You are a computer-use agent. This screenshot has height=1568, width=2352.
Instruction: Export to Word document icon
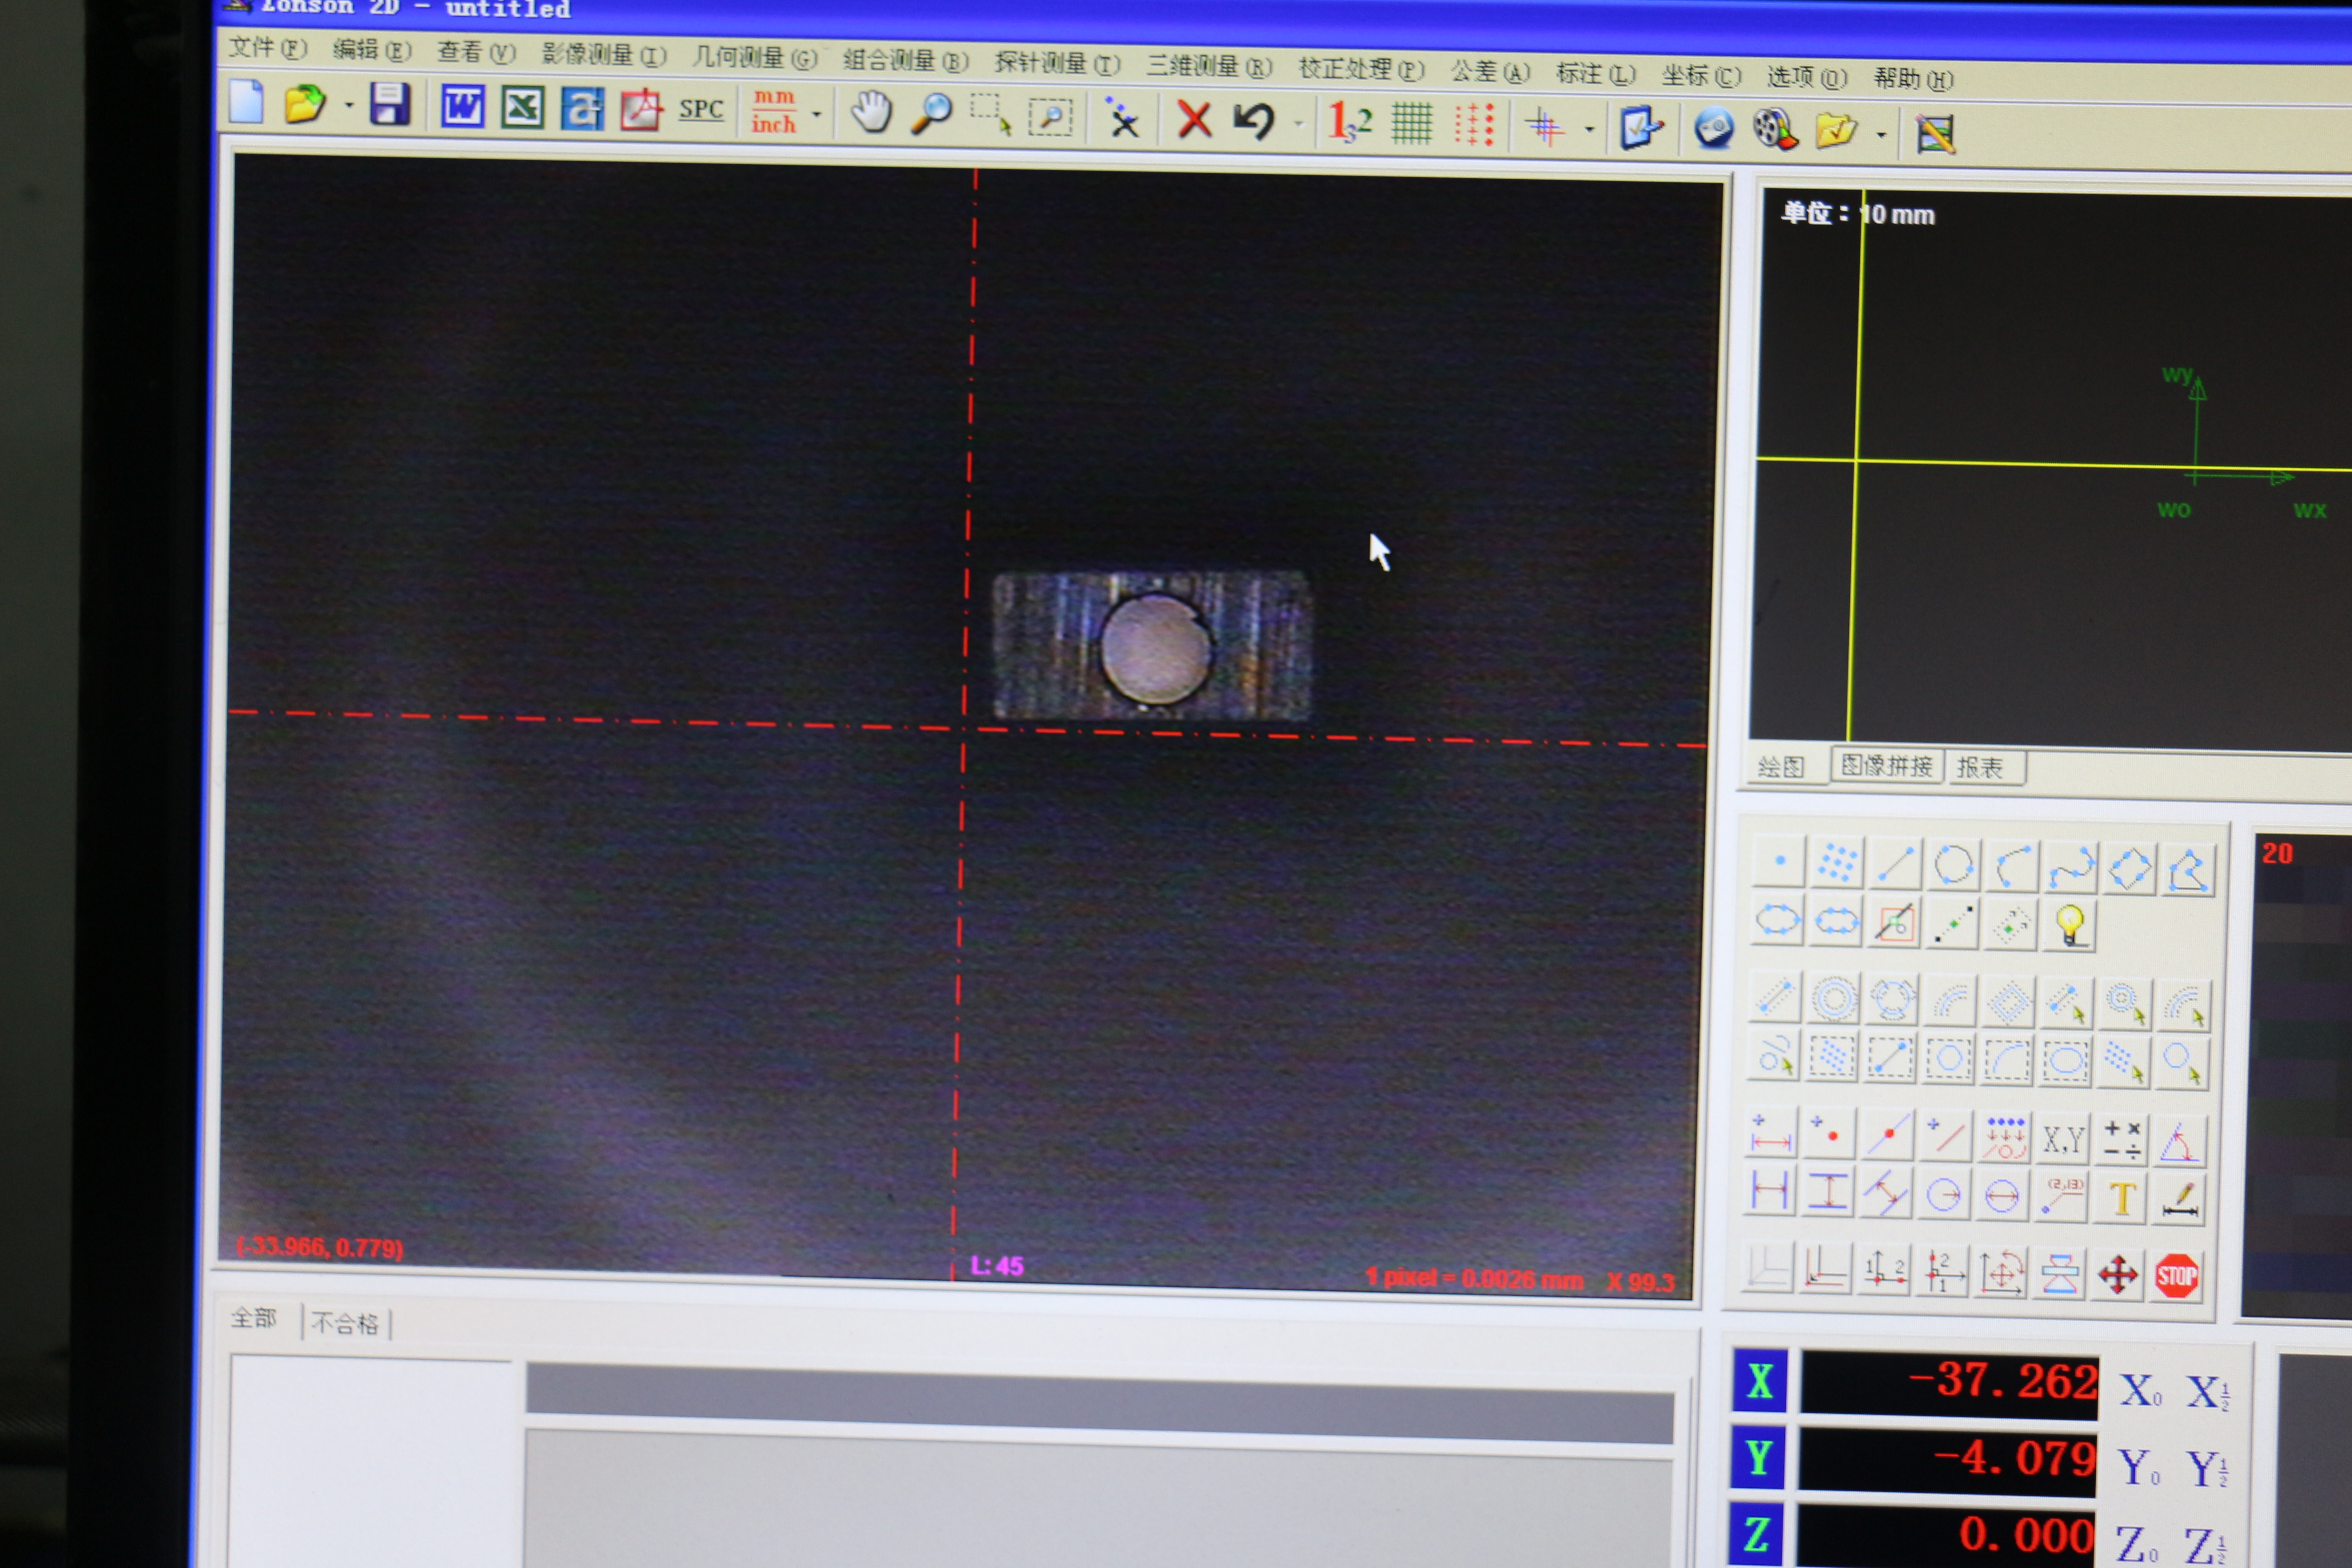pyautogui.click(x=463, y=106)
